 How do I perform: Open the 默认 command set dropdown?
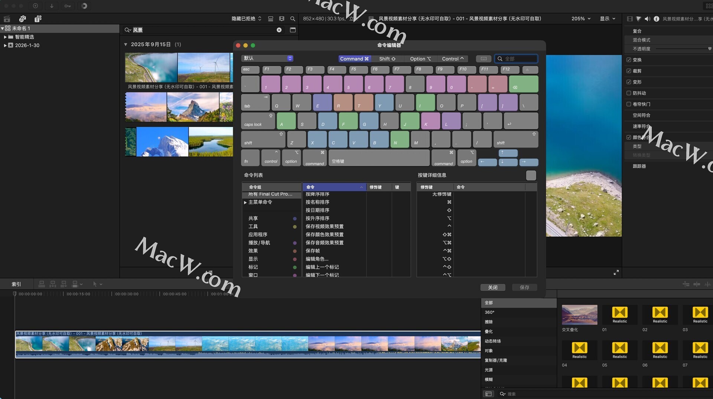click(267, 58)
